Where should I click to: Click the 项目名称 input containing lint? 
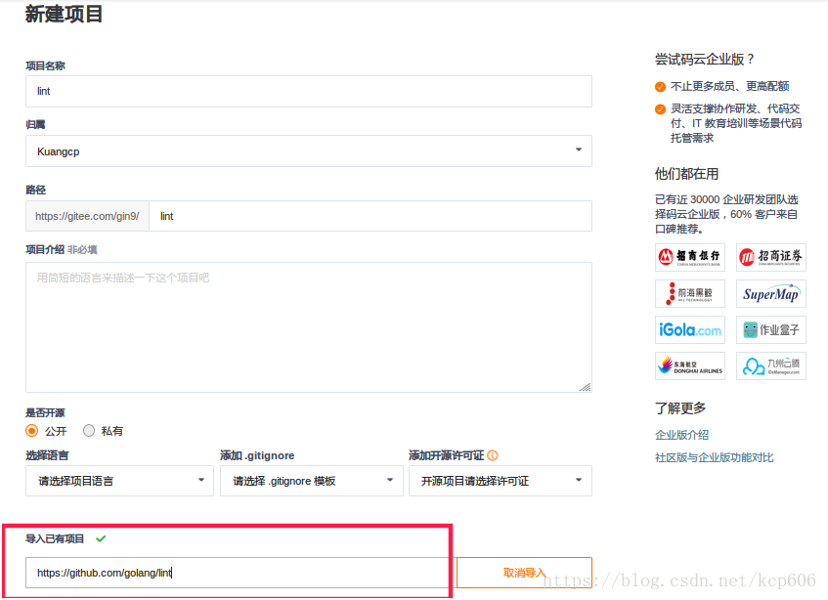(x=308, y=91)
